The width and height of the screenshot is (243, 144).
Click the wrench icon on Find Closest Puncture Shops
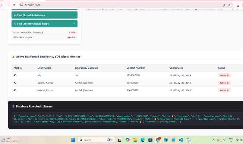tap(15, 24)
